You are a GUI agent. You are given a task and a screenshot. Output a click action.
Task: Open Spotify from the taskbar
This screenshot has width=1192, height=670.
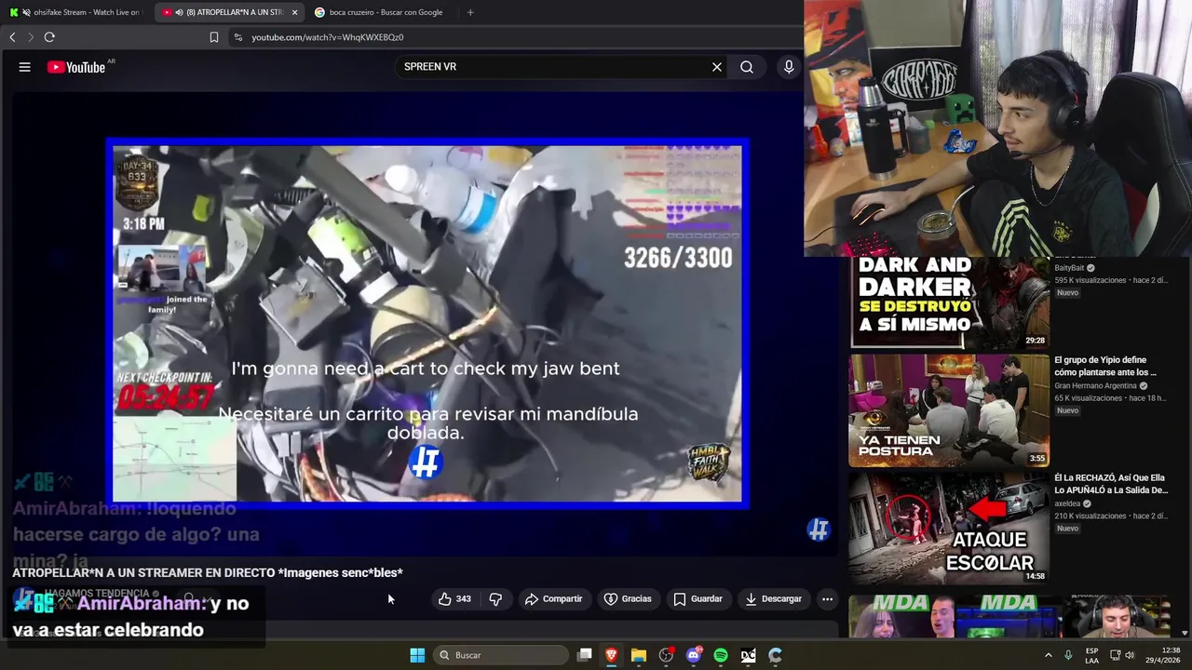[x=721, y=655]
